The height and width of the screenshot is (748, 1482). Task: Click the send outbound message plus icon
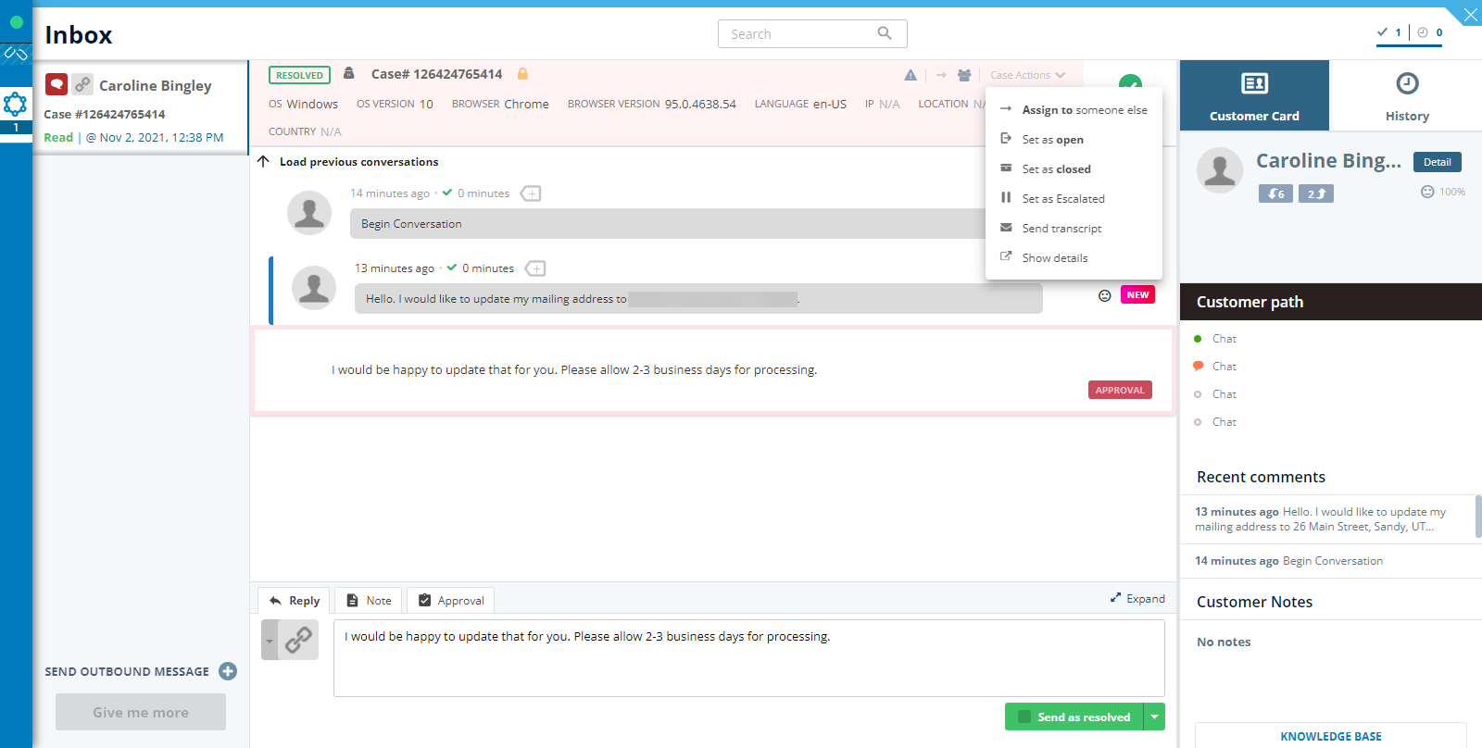[x=228, y=671]
